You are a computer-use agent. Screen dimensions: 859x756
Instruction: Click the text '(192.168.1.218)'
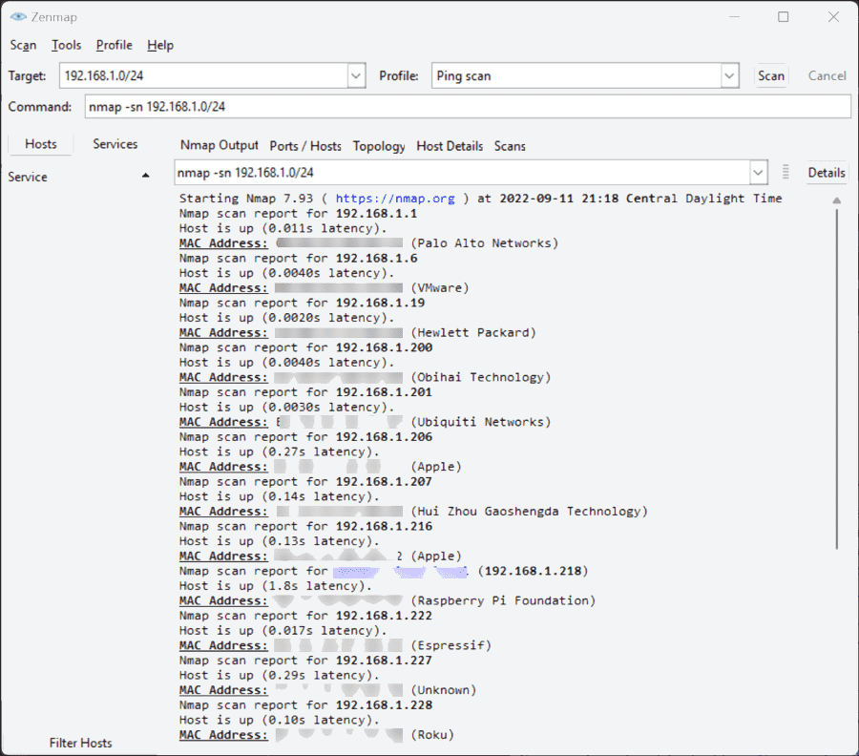[x=533, y=572]
